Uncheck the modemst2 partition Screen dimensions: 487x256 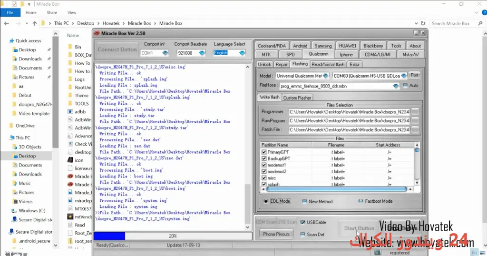(x=264, y=171)
